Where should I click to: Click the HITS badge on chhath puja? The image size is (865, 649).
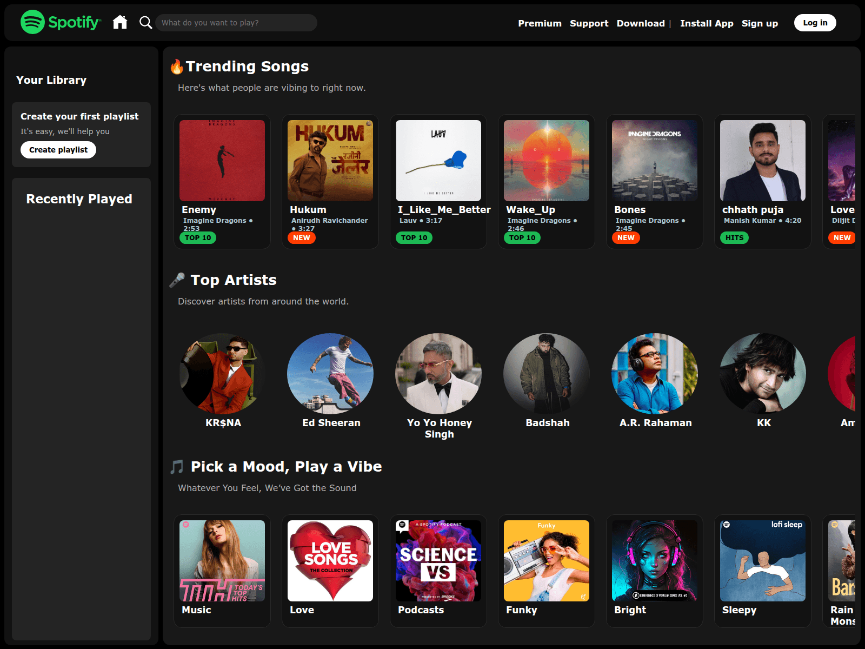(x=734, y=237)
